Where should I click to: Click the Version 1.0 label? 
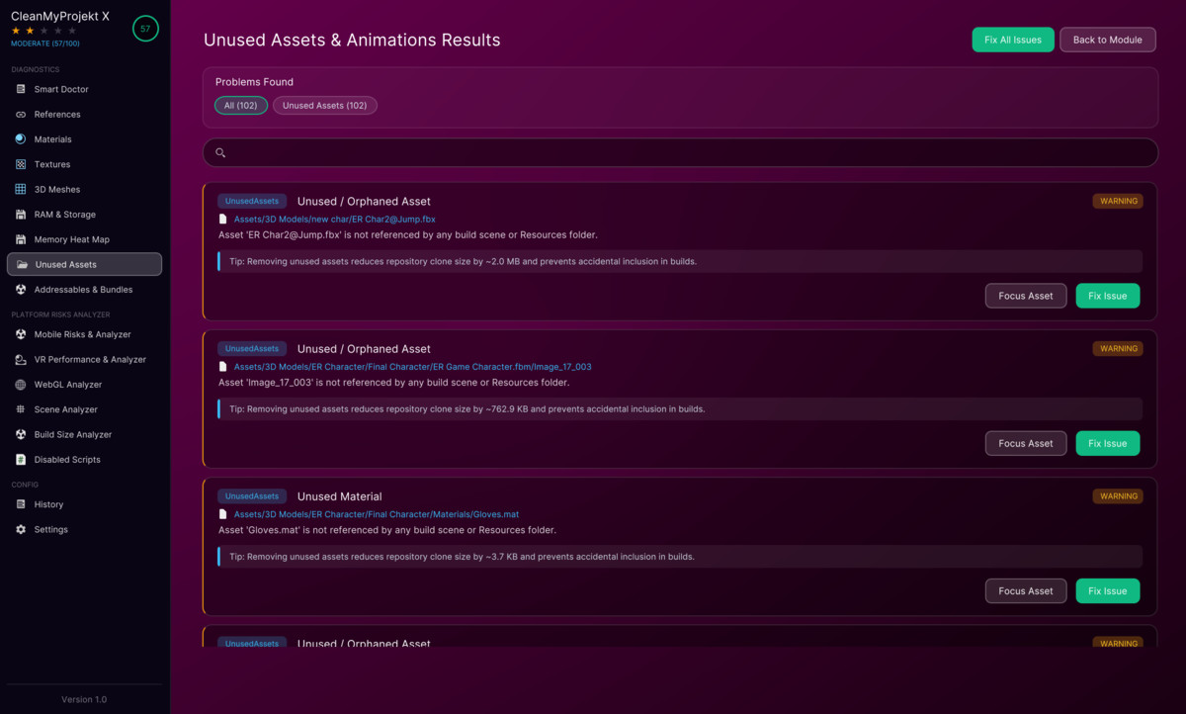(84, 699)
